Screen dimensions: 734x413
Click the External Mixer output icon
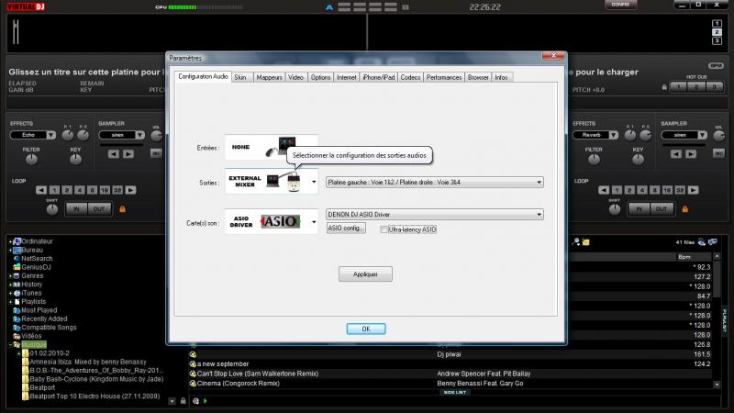click(x=272, y=182)
